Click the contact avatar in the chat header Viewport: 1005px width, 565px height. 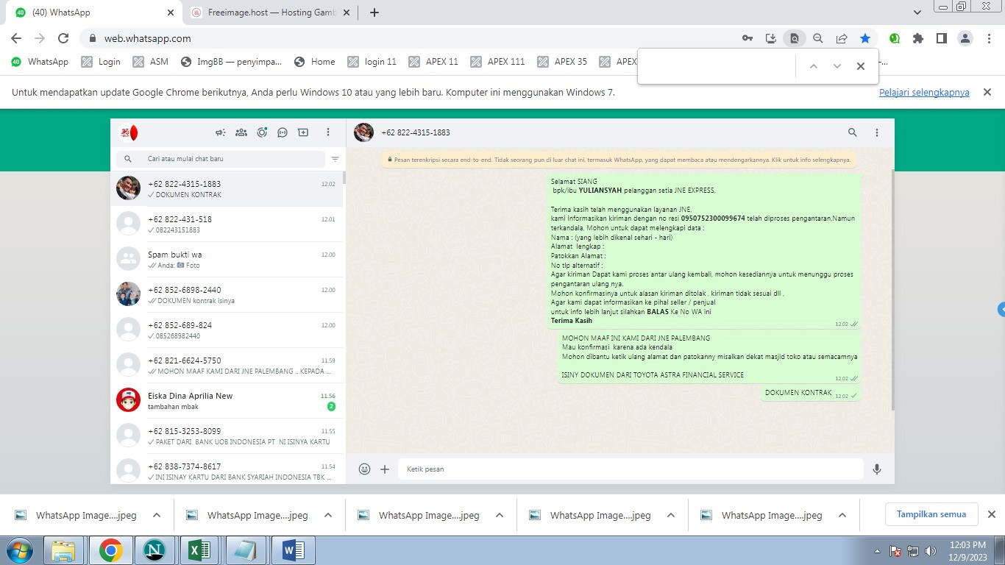363,132
